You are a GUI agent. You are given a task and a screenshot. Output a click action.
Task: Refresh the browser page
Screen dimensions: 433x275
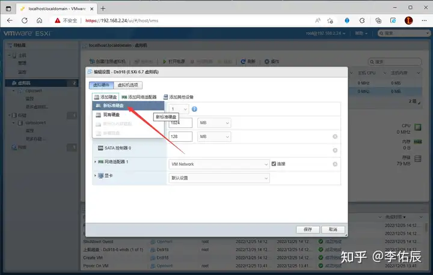click(25, 20)
